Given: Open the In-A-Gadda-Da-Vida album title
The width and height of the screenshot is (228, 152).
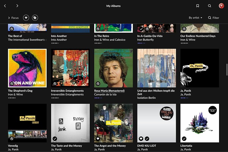Looking at the screenshot, I should click(150, 36).
